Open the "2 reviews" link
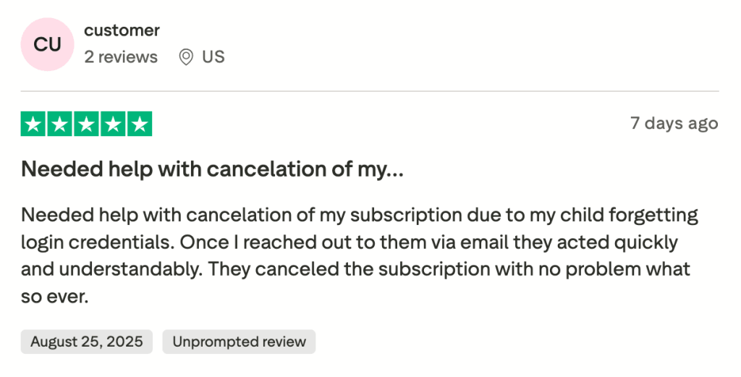The image size is (741, 377). click(x=121, y=57)
